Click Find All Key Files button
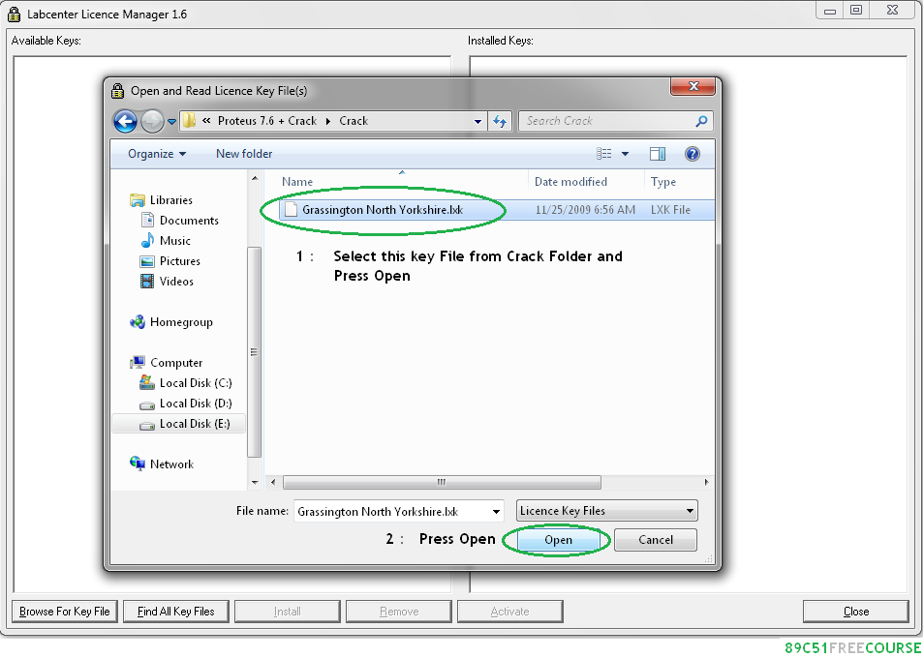Screen dimensions: 924x658 pos(175,612)
